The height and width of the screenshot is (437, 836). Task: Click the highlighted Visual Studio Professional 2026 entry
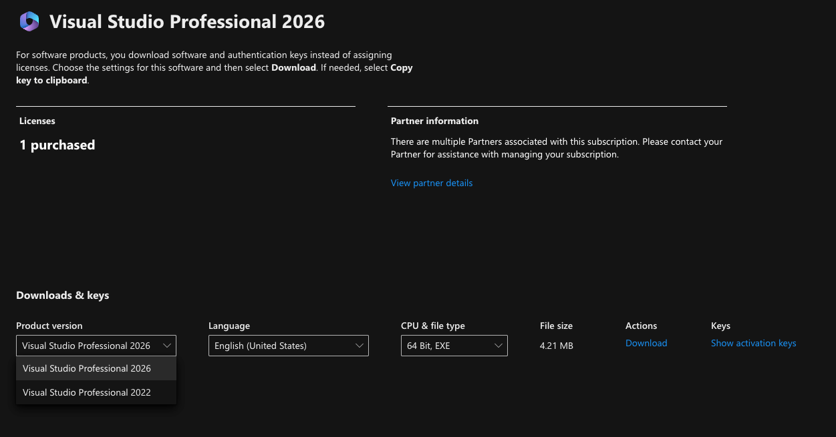coord(86,368)
